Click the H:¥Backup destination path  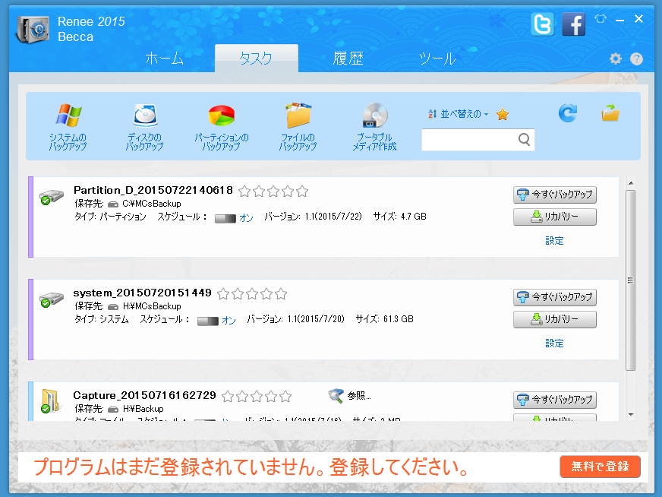coord(143,409)
